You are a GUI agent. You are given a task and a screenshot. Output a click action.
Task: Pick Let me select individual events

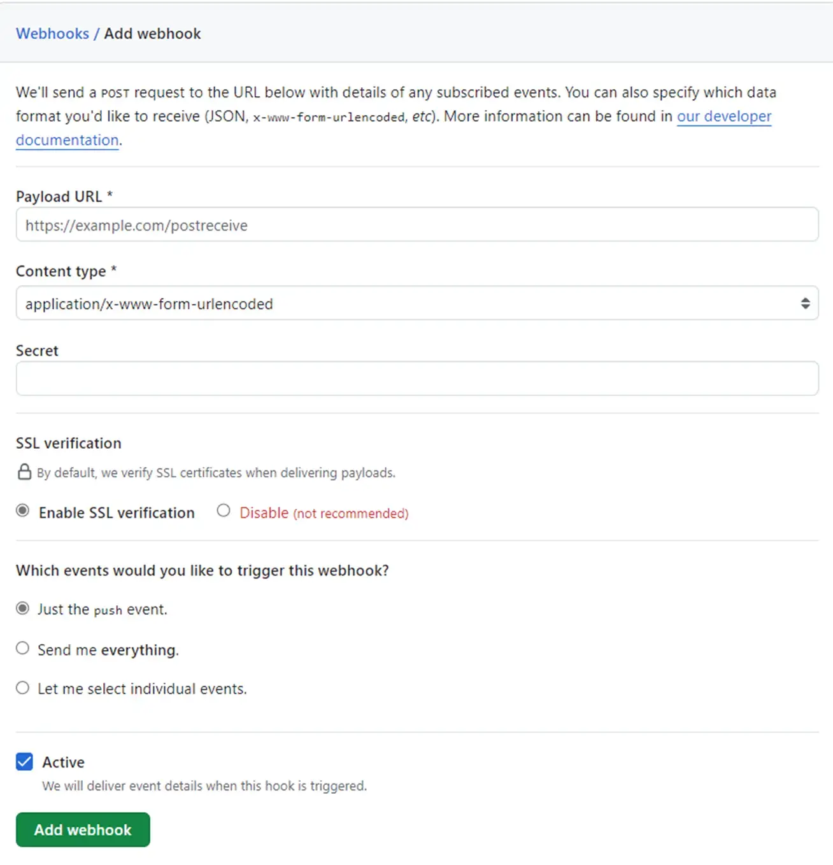[x=23, y=688]
